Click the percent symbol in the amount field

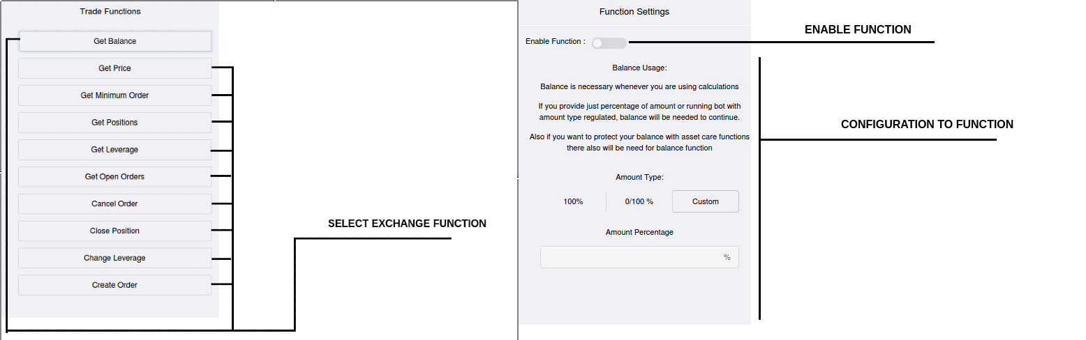coord(727,257)
